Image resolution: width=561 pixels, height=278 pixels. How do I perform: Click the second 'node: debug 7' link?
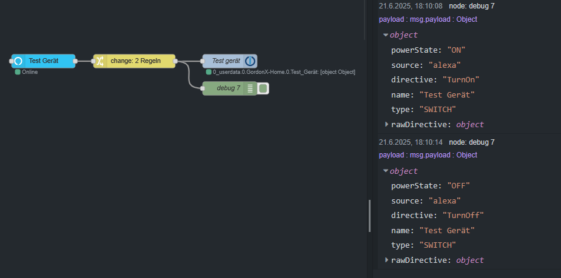click(471, 142)
